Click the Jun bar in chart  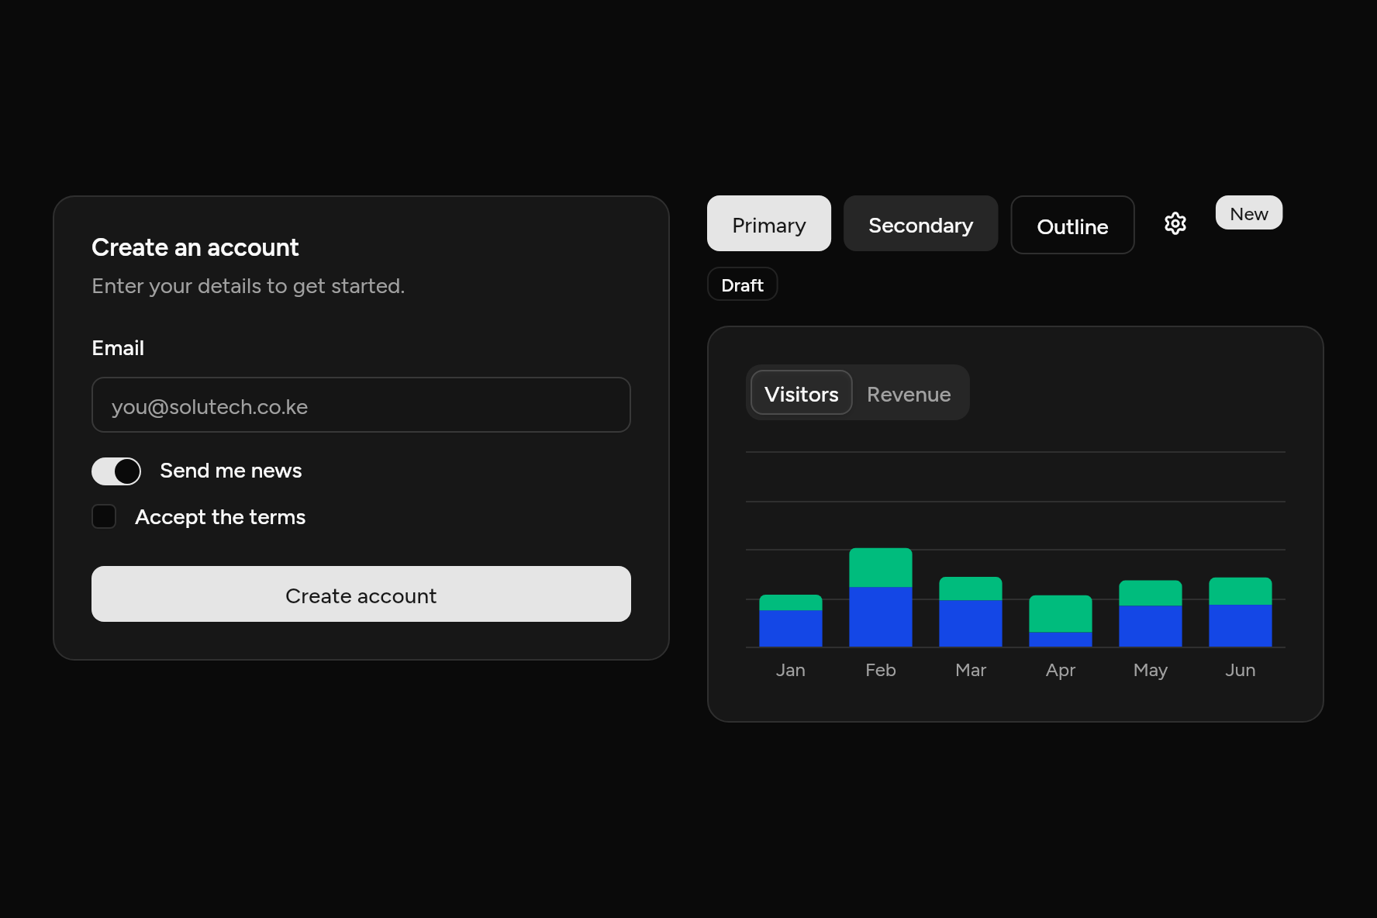(x=1241, y=613)
